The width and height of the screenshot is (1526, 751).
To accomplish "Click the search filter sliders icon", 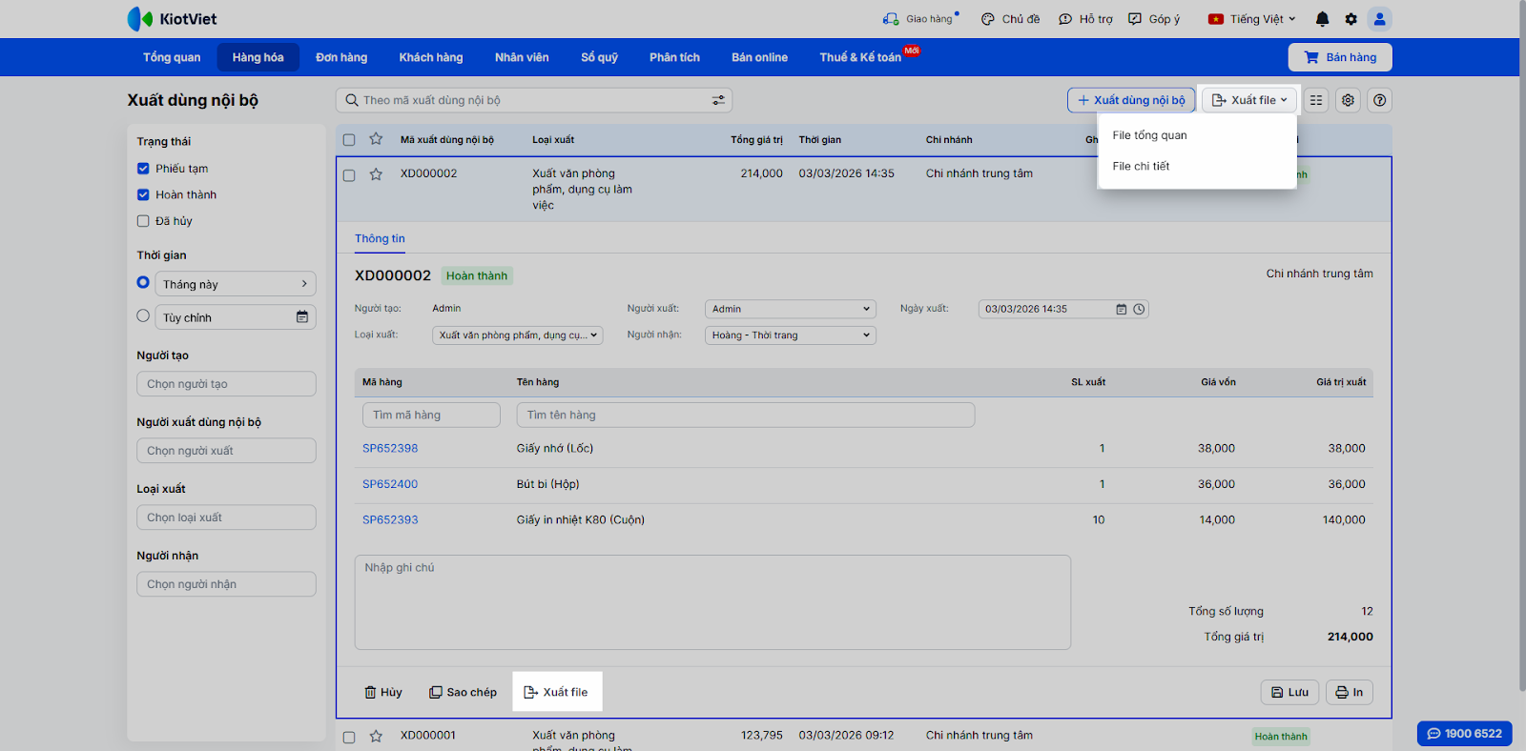I will [718, 100].
